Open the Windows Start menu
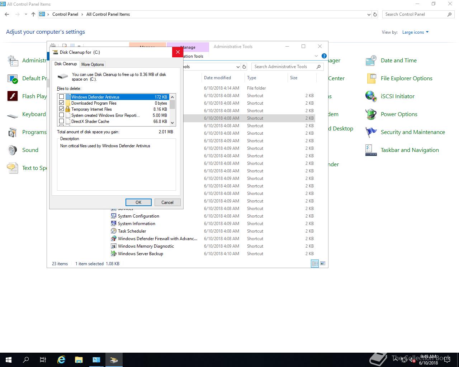This screenshot has width=459, height=367. point(9,360)
